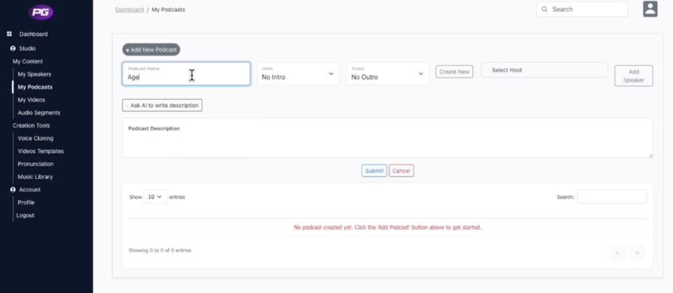
Task: Follow the Dashboard breadcrumb link
Action: (129, 10)
